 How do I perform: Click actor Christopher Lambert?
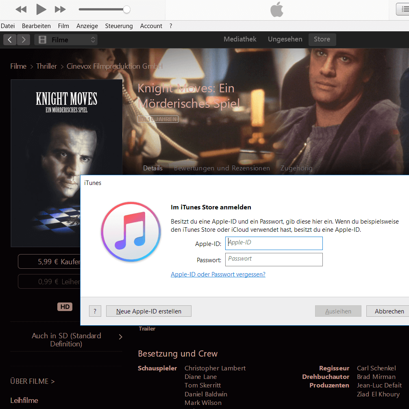click(215, 368)
